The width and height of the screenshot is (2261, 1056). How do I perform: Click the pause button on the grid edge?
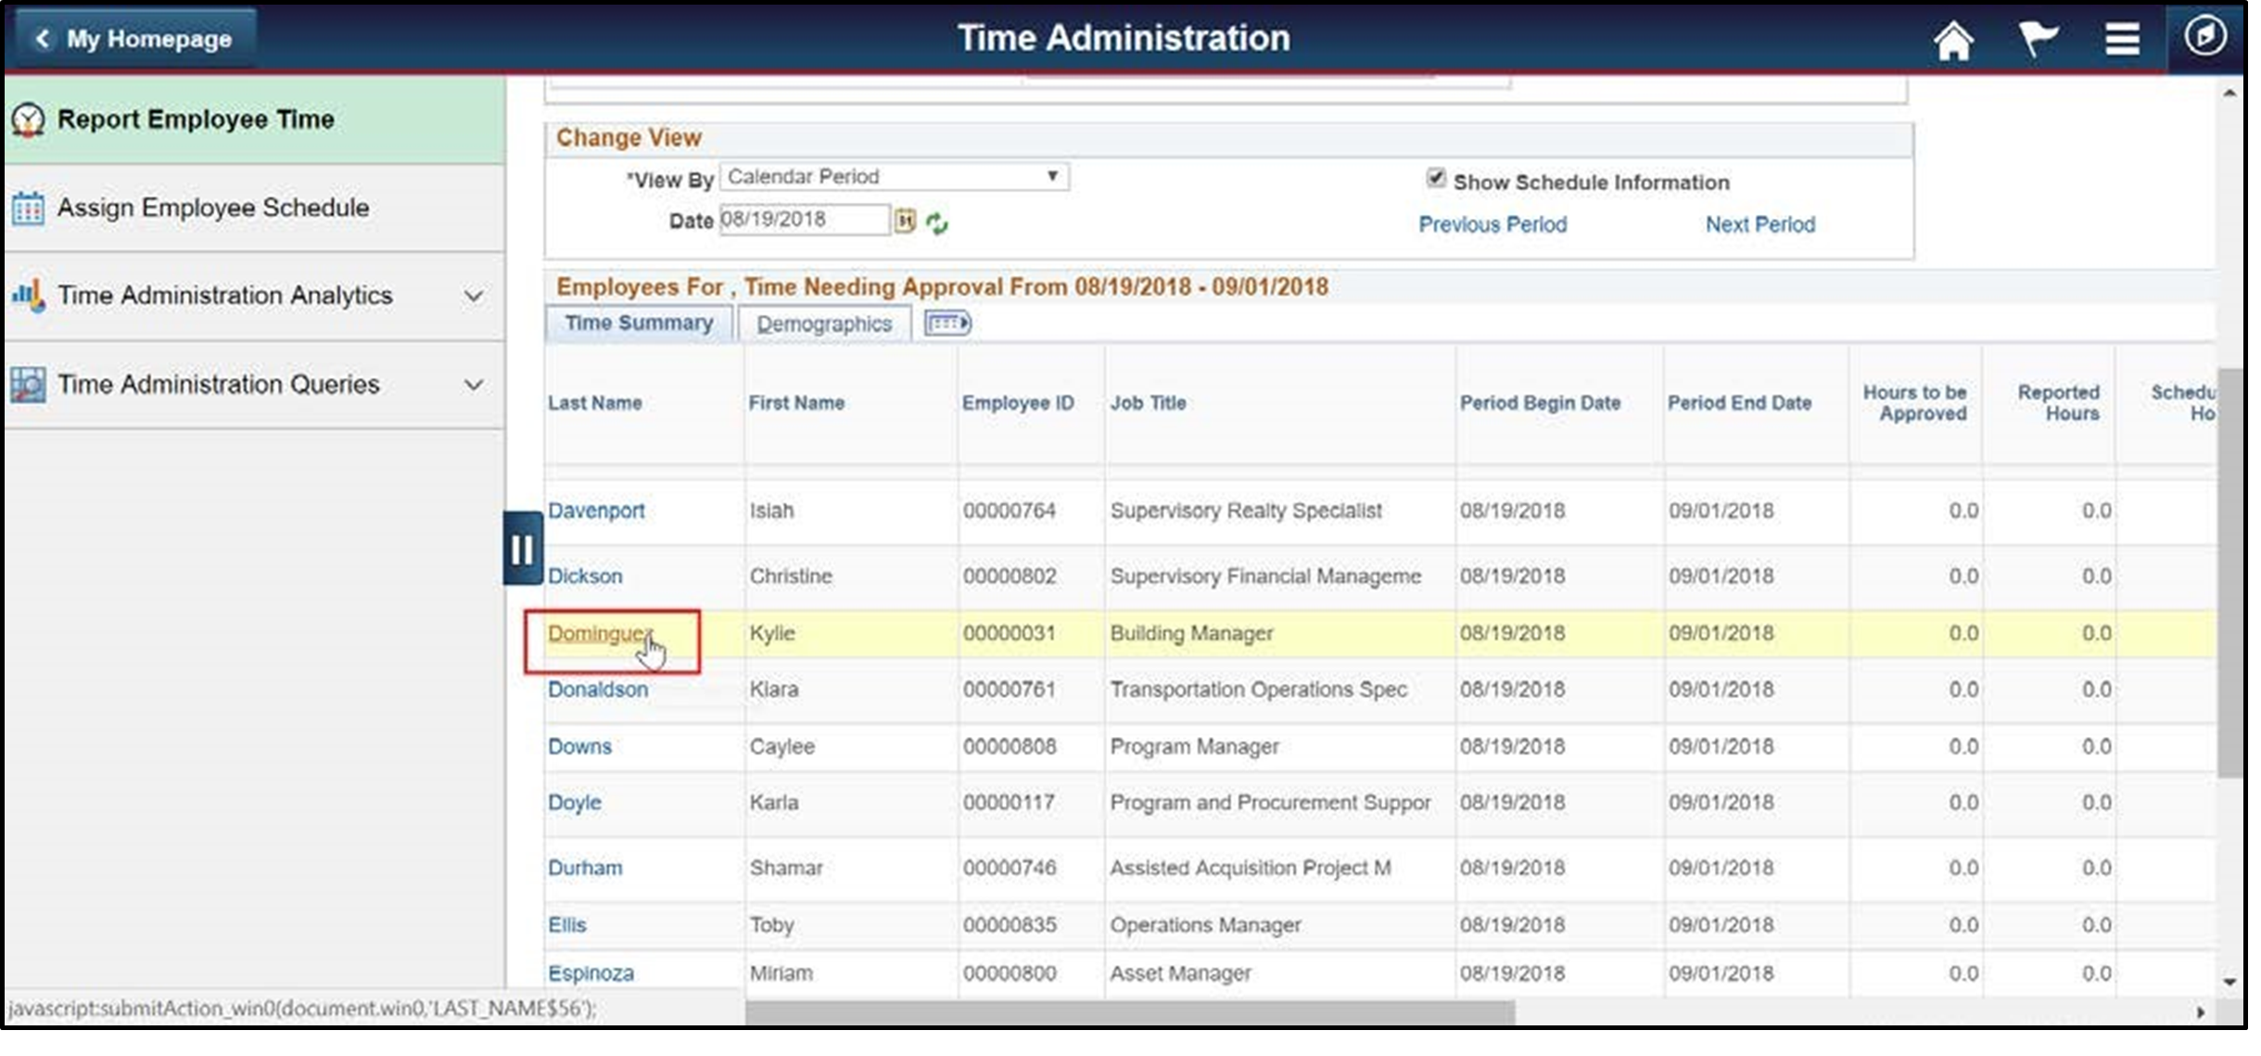522,548
